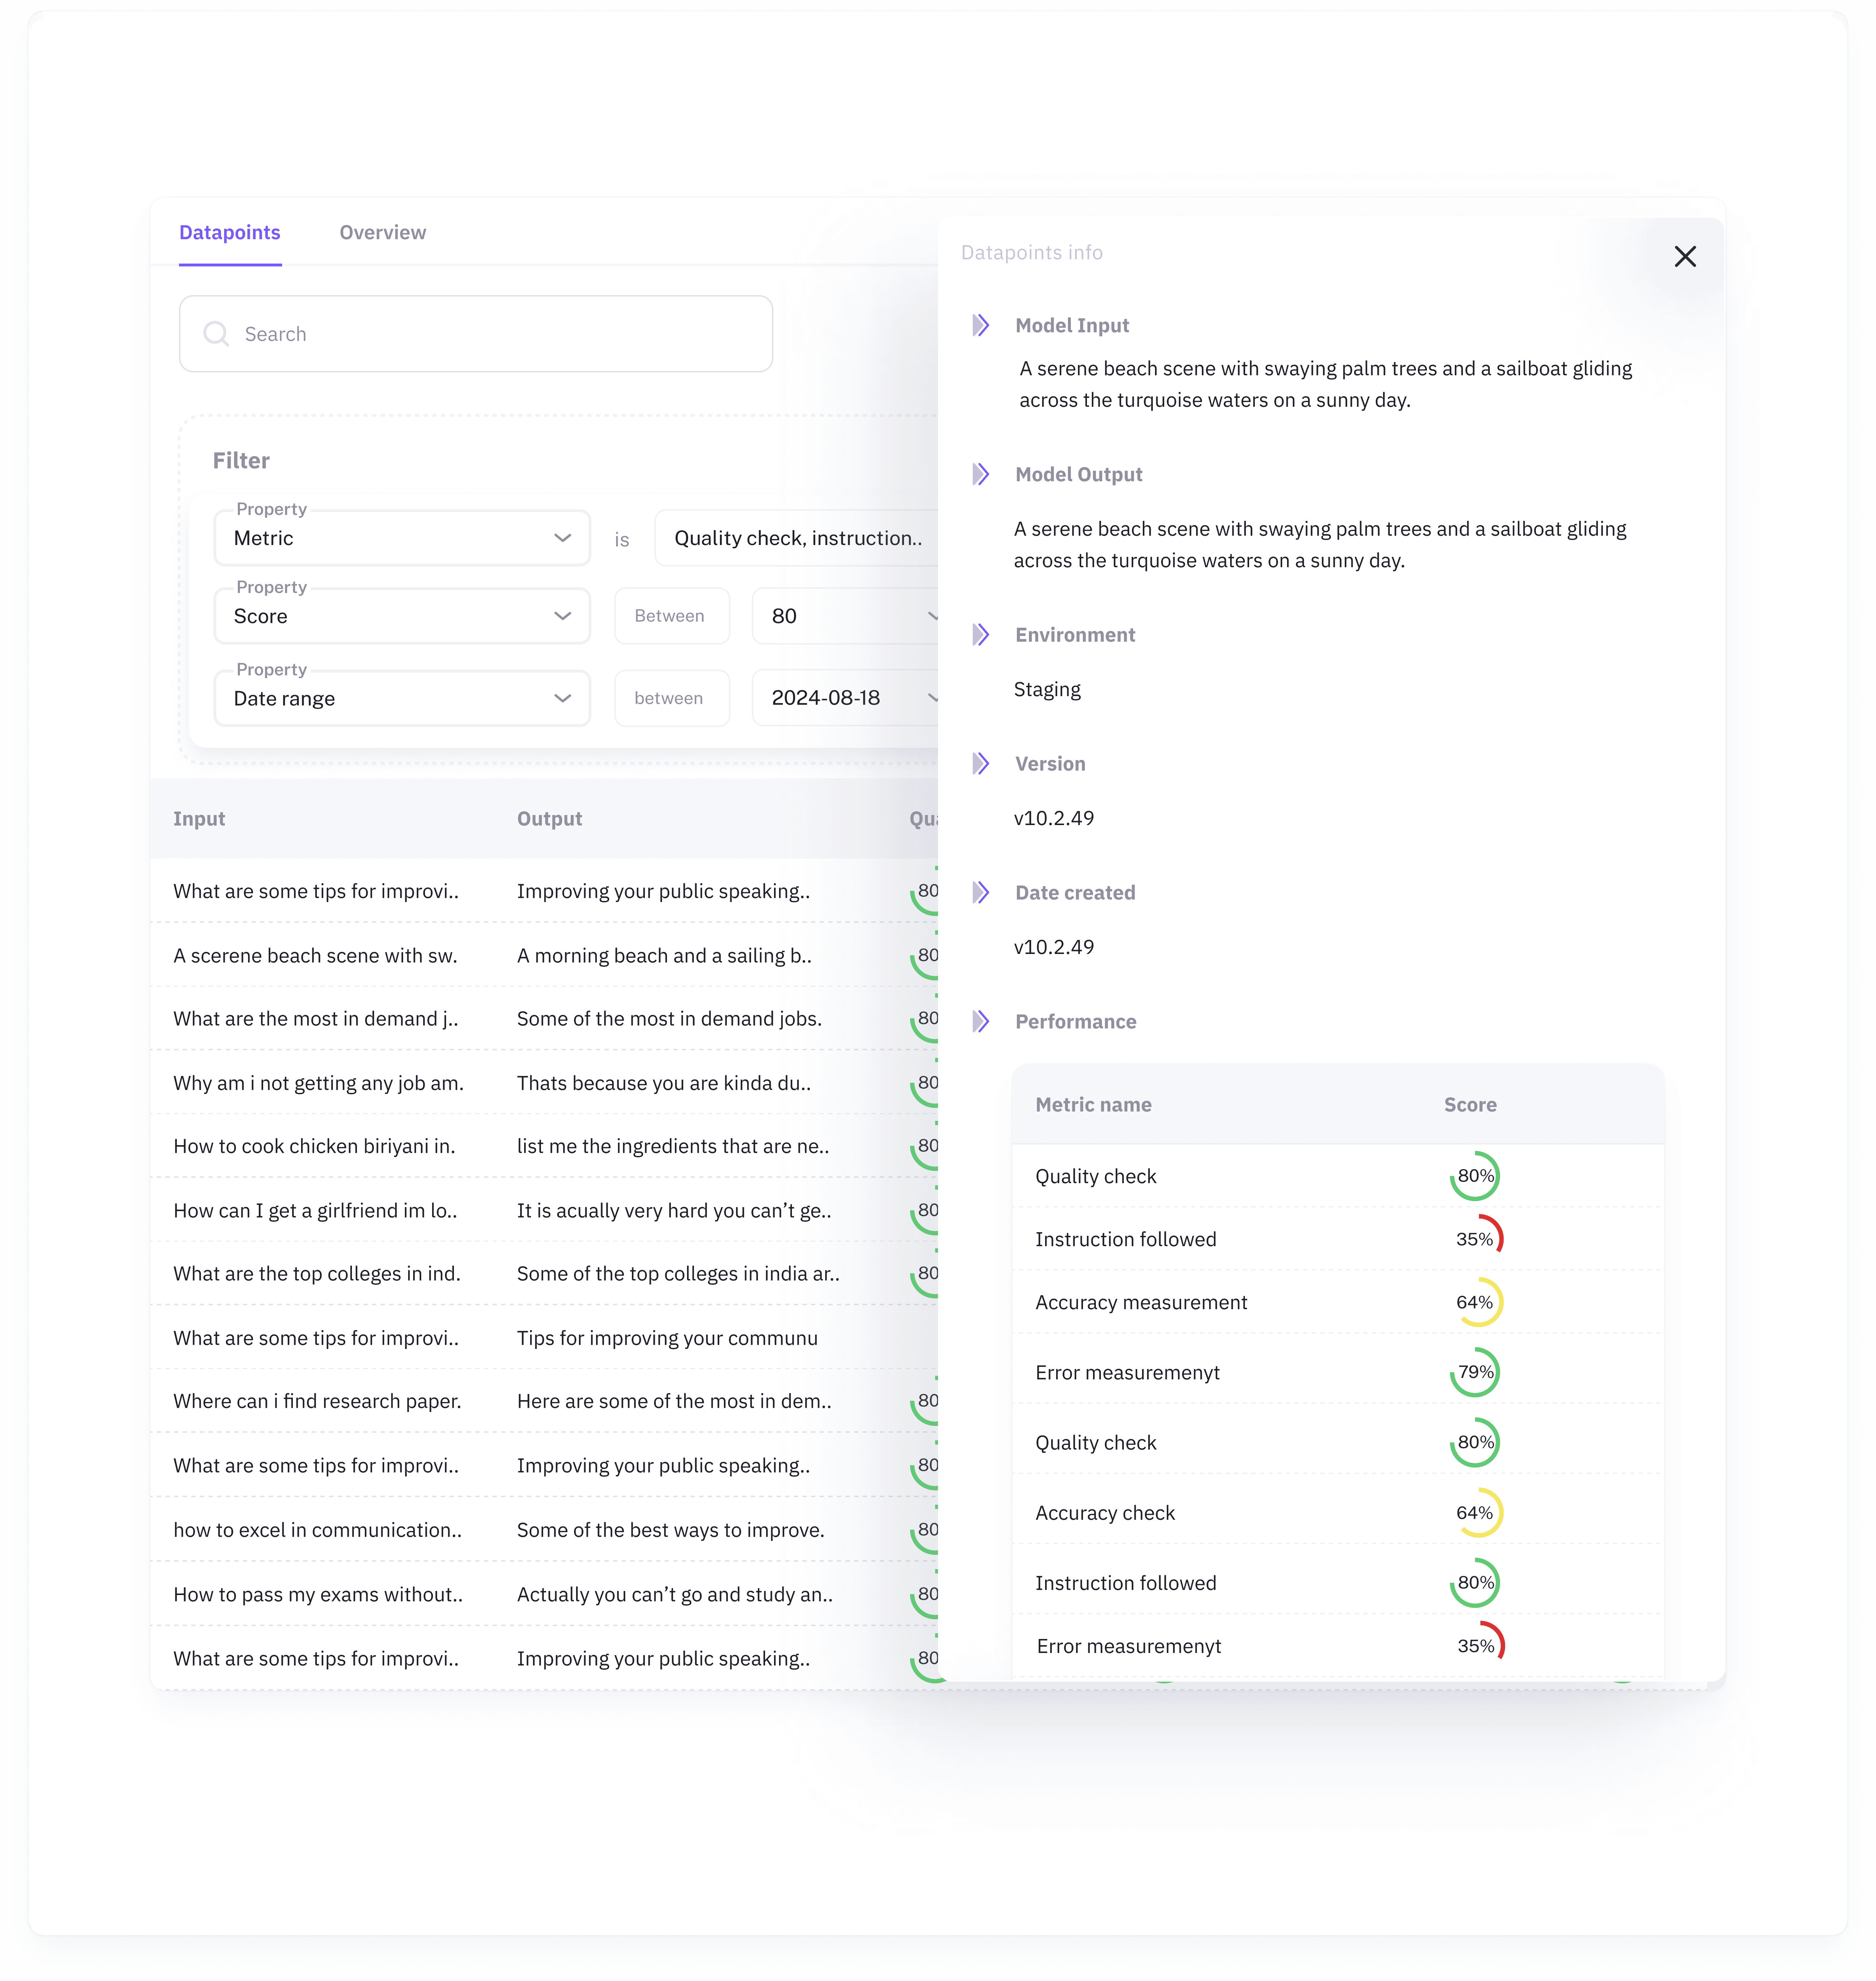Click the Between condition button
This screenshot has height=1981, width=1876.
pos(671,616)
